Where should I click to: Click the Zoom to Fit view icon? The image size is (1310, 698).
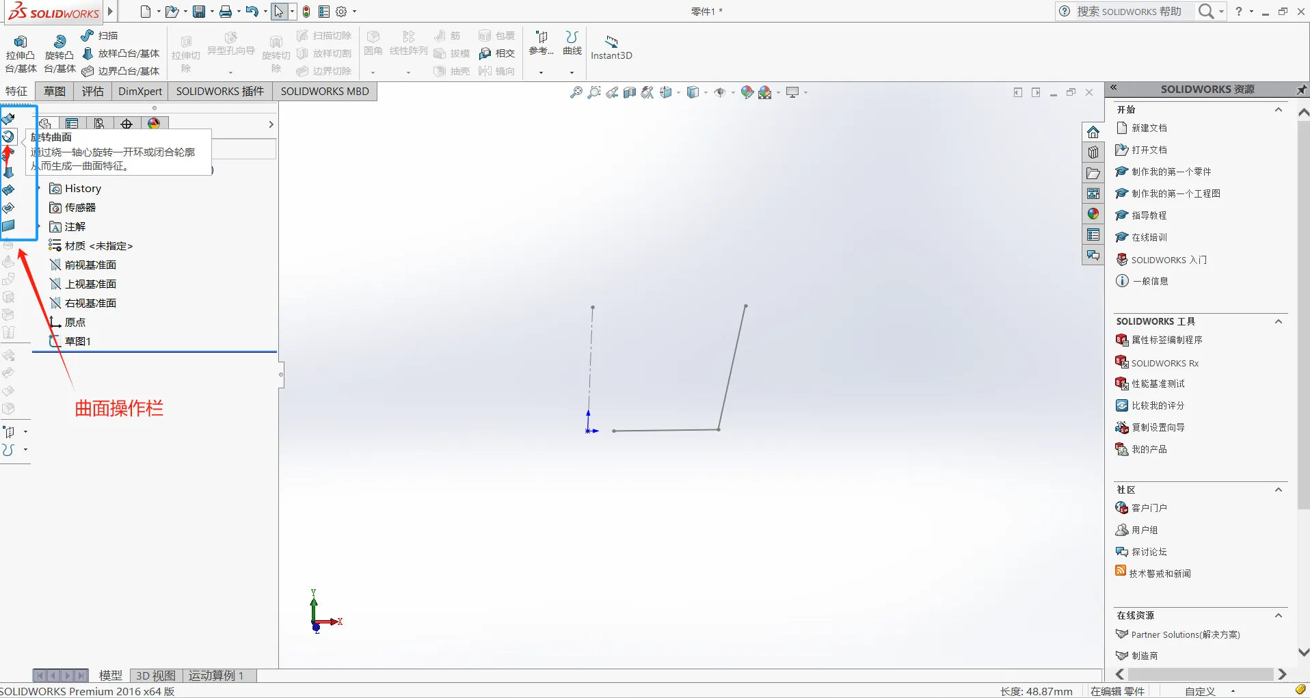pos(576,92)
